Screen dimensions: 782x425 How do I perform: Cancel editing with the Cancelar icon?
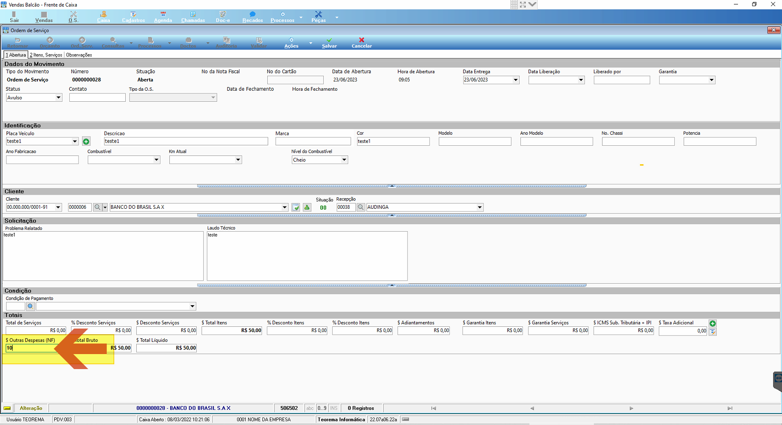pos(362,43)
